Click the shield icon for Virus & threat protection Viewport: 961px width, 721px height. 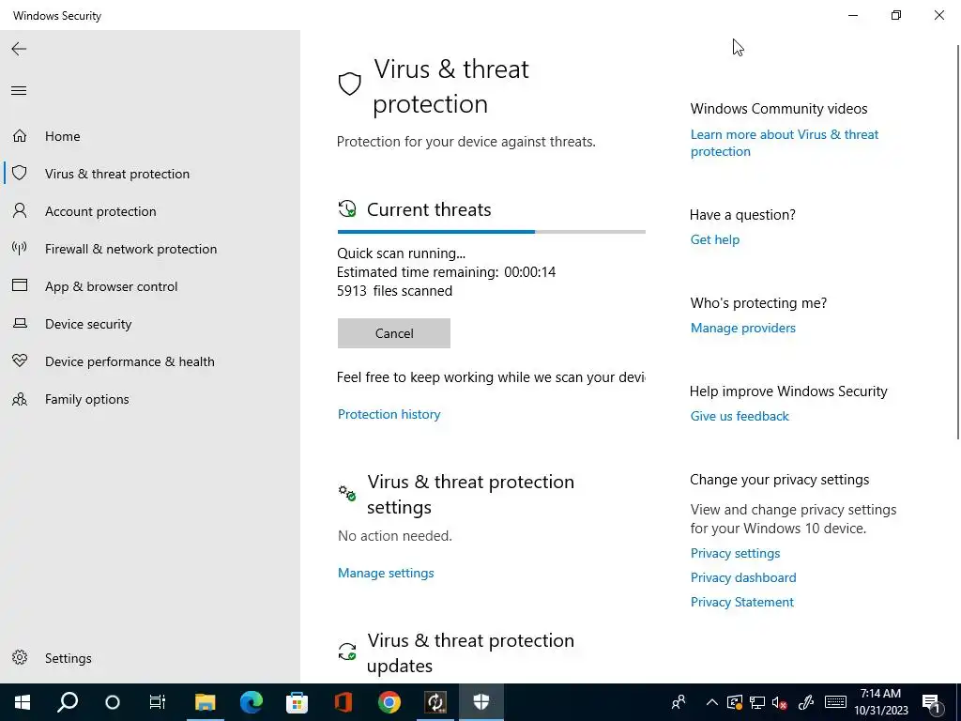[20, 173]
